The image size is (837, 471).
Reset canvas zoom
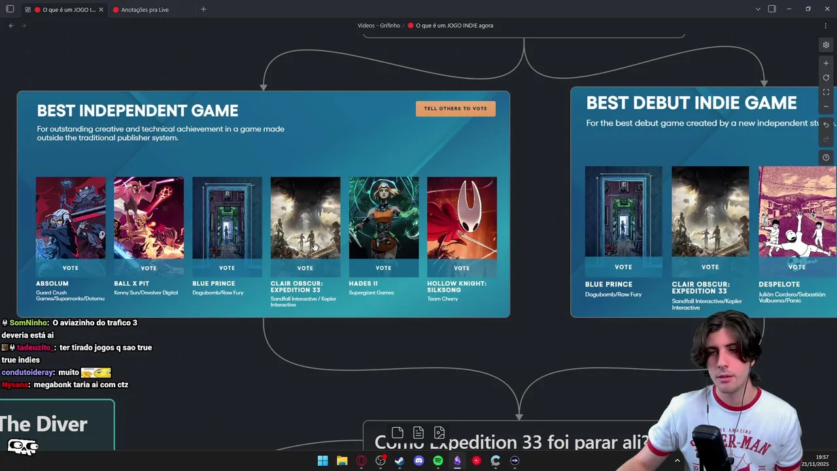pos(826,78)
